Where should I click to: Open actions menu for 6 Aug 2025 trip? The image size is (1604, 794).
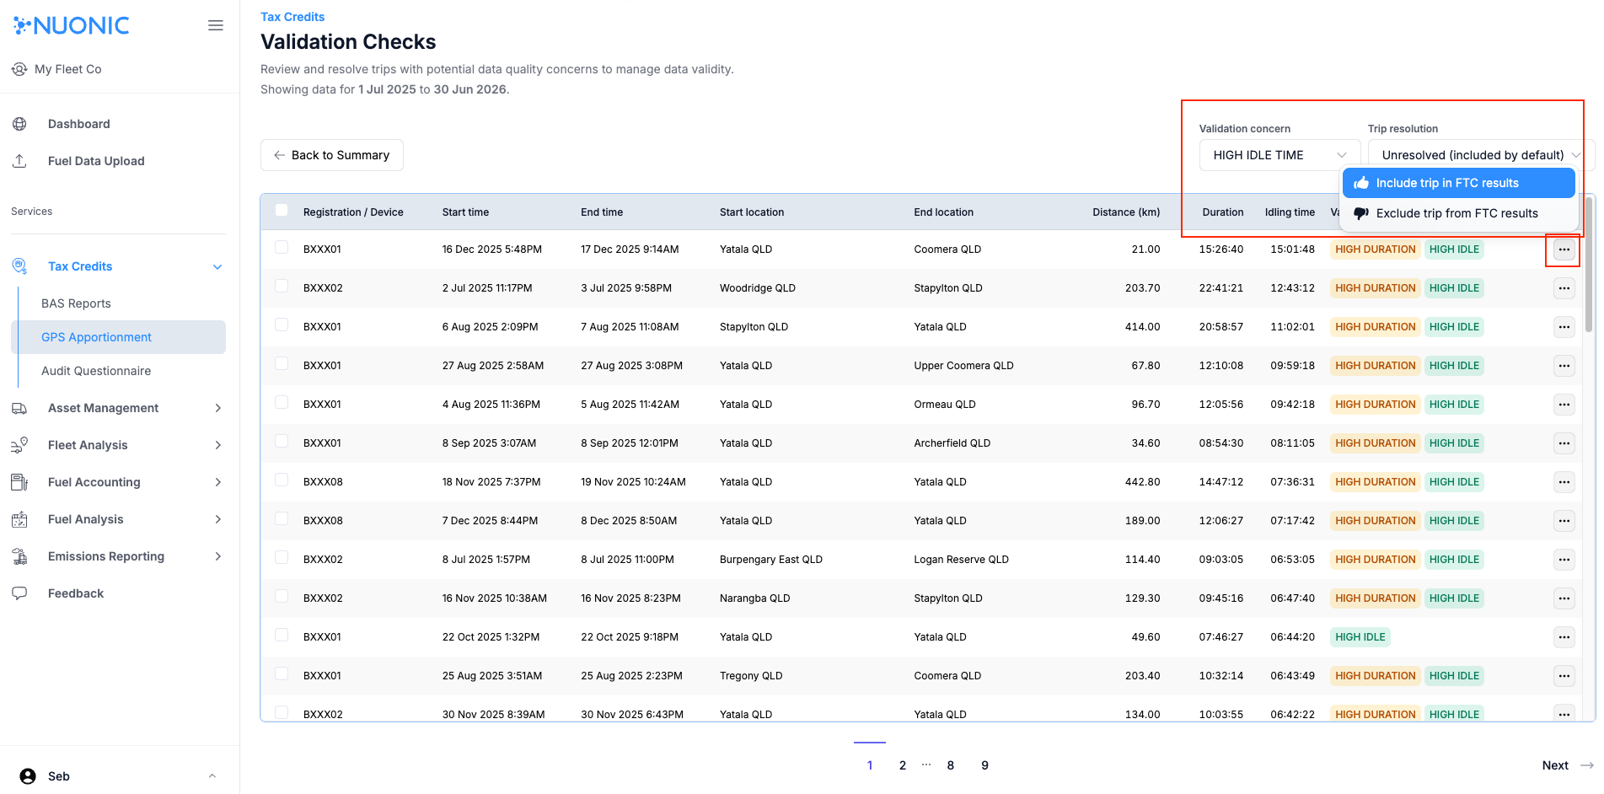tap(1564, 327)
